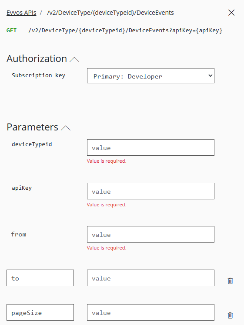Viewport: 244px width, 325px height.
Task: Open the Subscription key dropdown
Action: 150,76
